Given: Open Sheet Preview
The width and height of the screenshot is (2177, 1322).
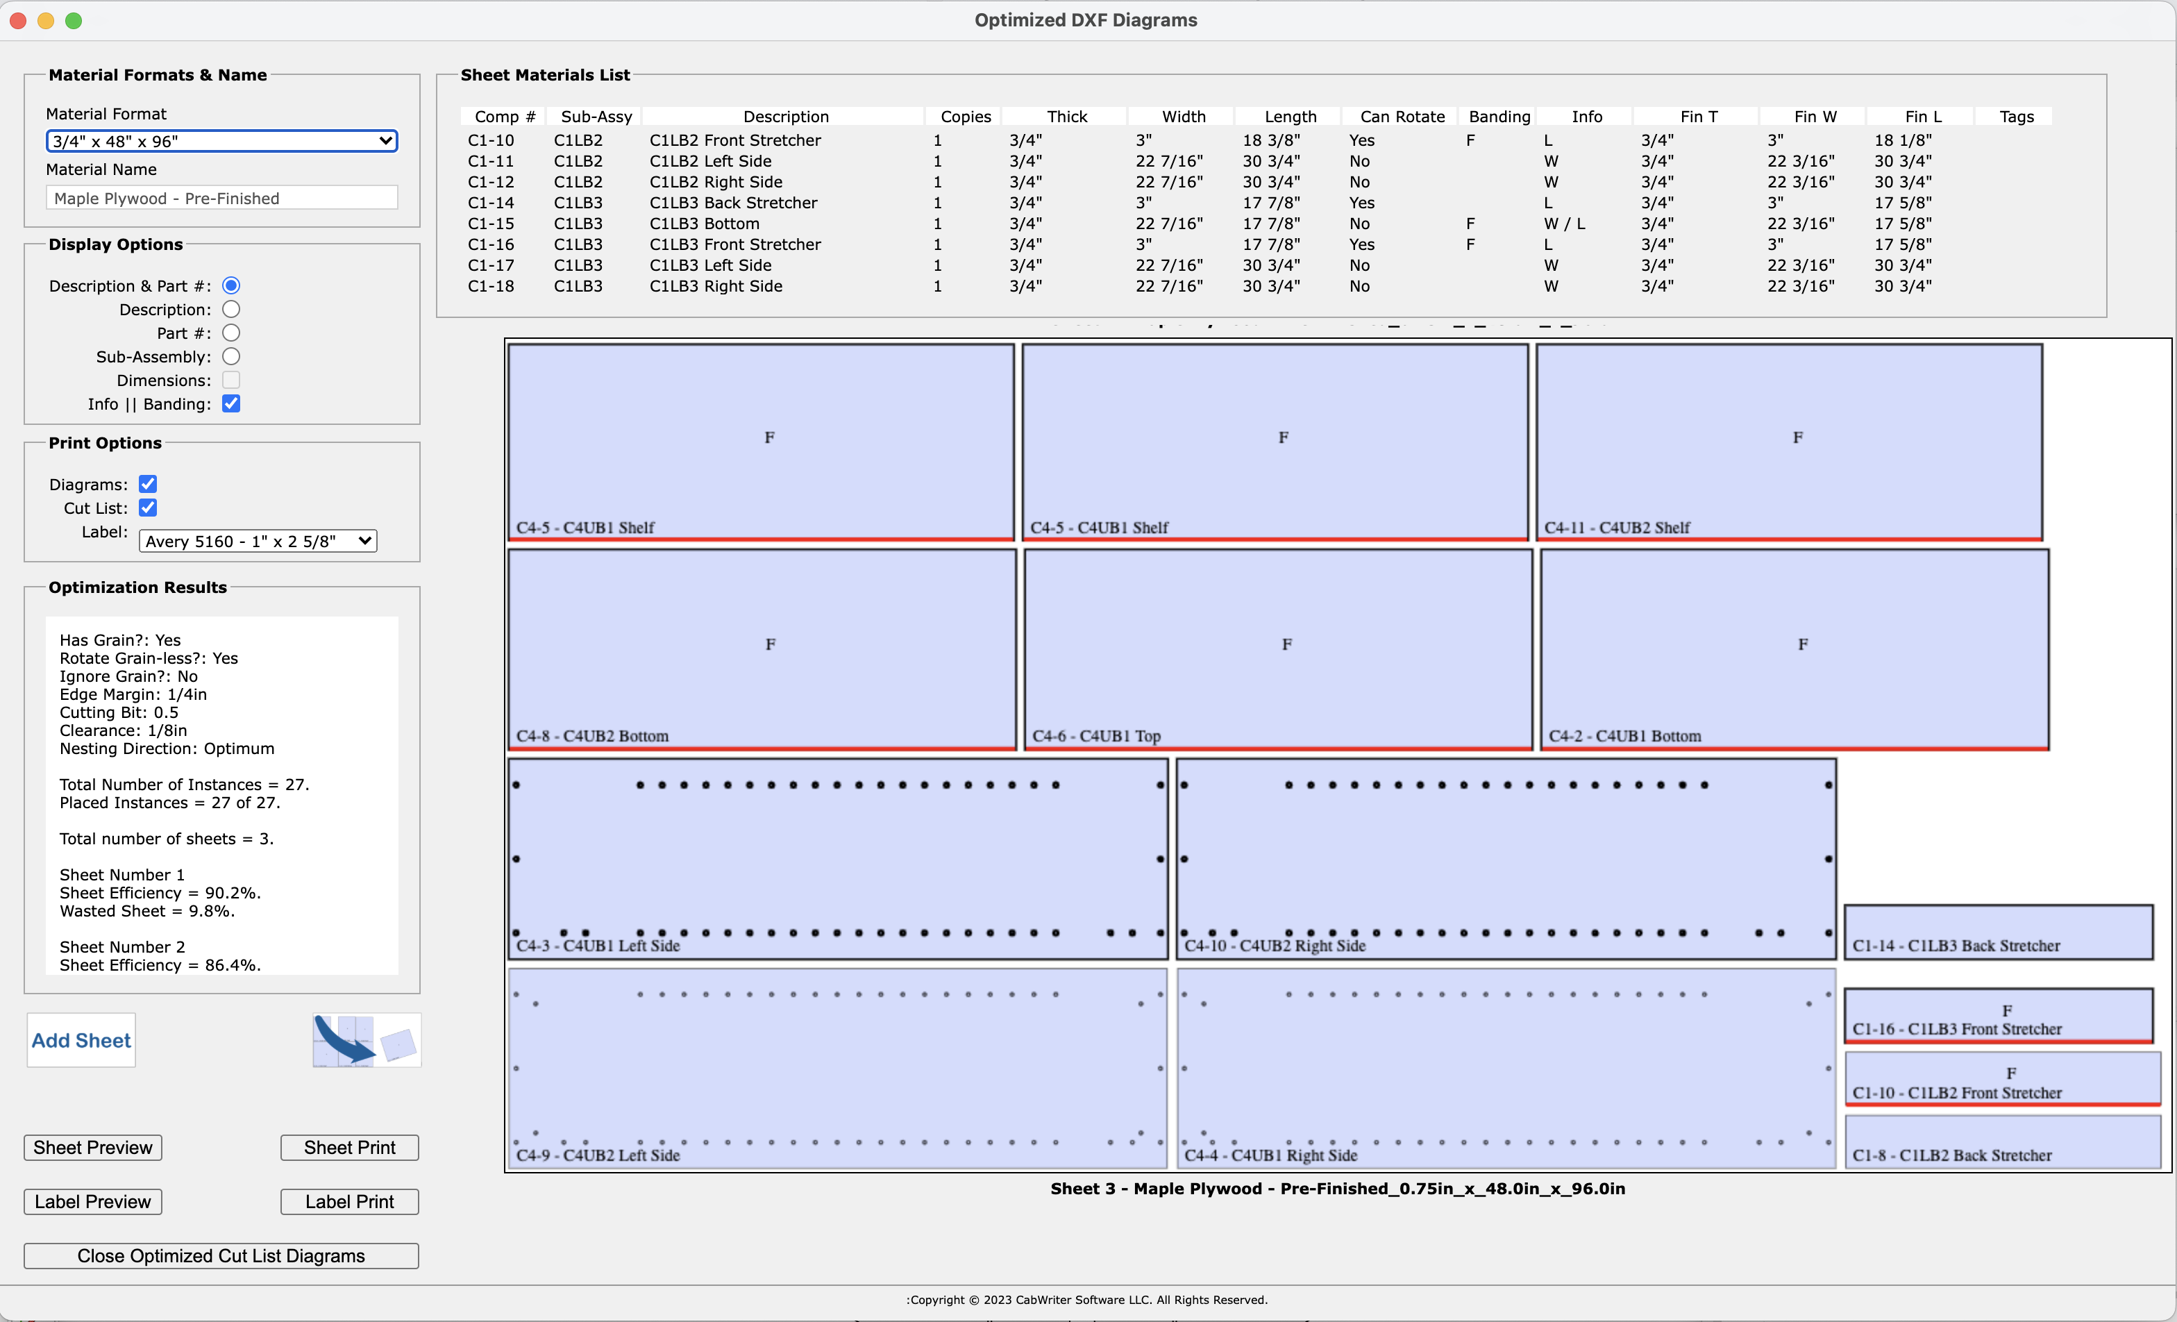Looking at the screenshot, I should click(x=93, y=1147).
